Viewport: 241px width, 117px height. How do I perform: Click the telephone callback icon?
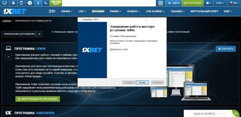(x=46, y=3)
